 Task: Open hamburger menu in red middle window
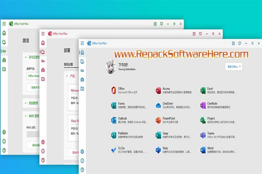click(x=43, y=34)
